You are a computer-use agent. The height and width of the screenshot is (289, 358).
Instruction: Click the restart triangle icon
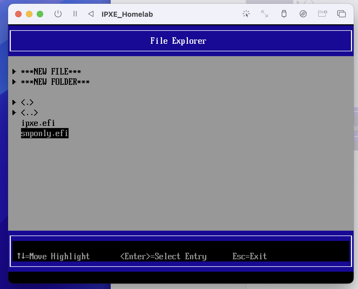click(91, 14)
